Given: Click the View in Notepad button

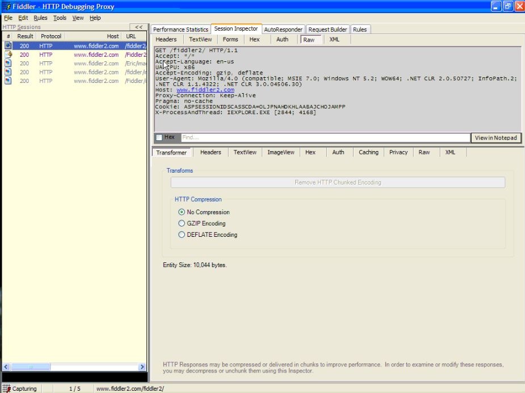Looking at the screenshot, I should coord(496,137).
